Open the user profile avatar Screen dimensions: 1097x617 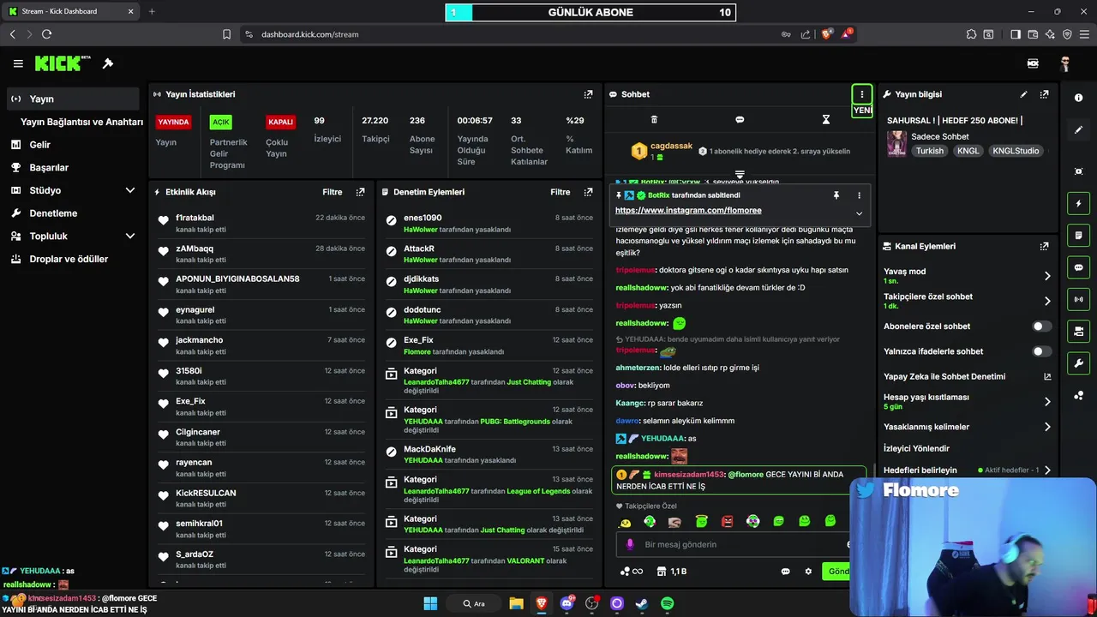point(1065,64)
